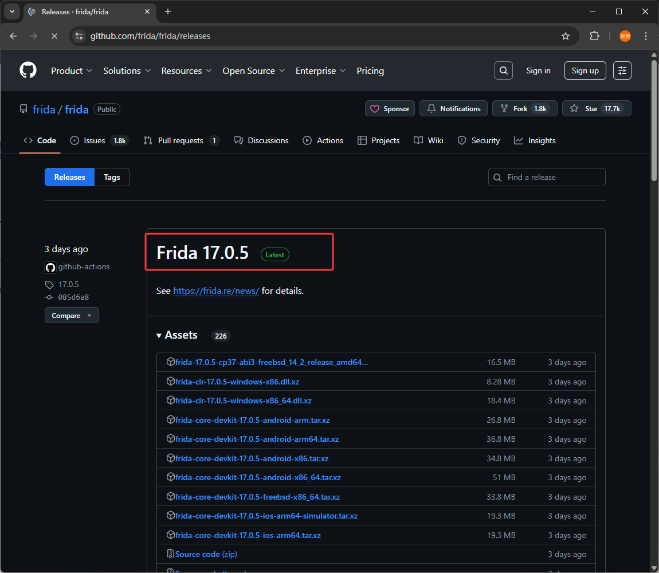Click Sign in
The image size is (659, 573).
[539, 70]
